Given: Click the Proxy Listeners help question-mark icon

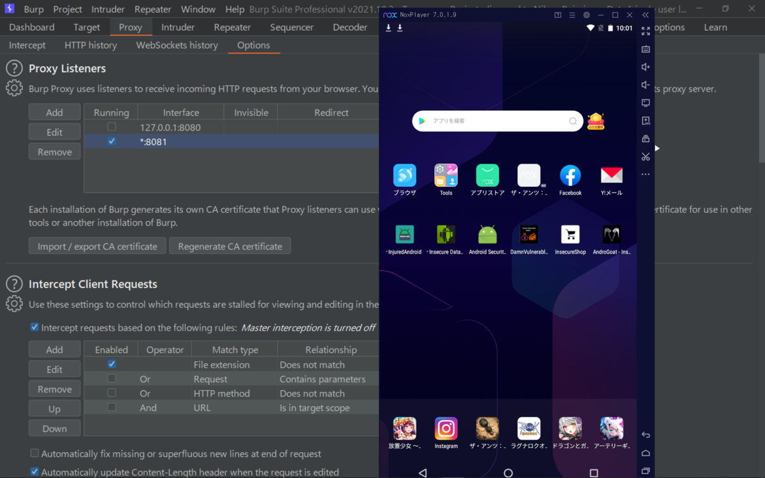Looking at the screenshot, I should pyautogui.click(x=14, y=68).
